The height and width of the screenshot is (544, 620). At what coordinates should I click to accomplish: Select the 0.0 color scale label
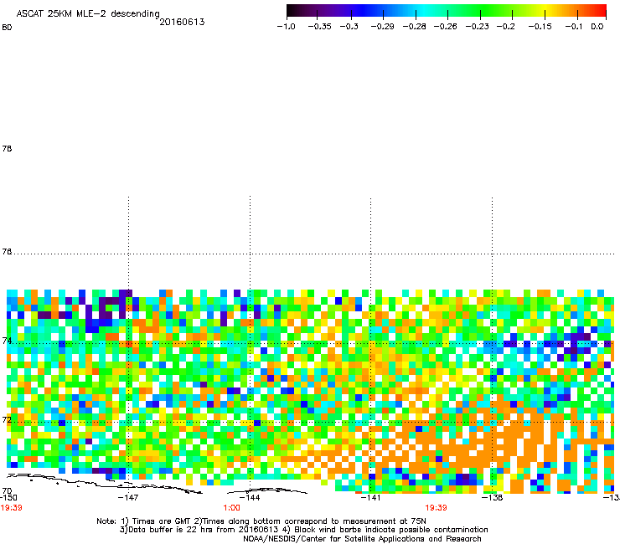tap(597, 27)
